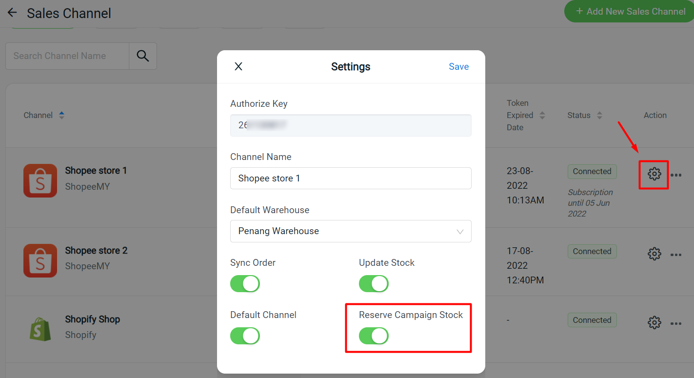Switch off Reserve Campaign Stock
The width and height of the screenshot is (694, 378).
374,336
